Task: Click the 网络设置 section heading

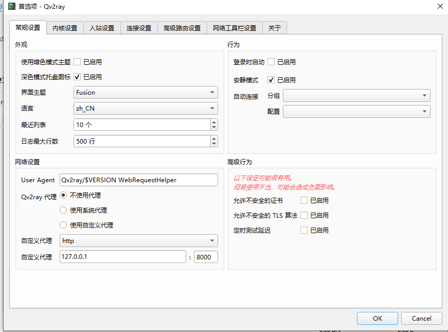Action: coord(27,162)
